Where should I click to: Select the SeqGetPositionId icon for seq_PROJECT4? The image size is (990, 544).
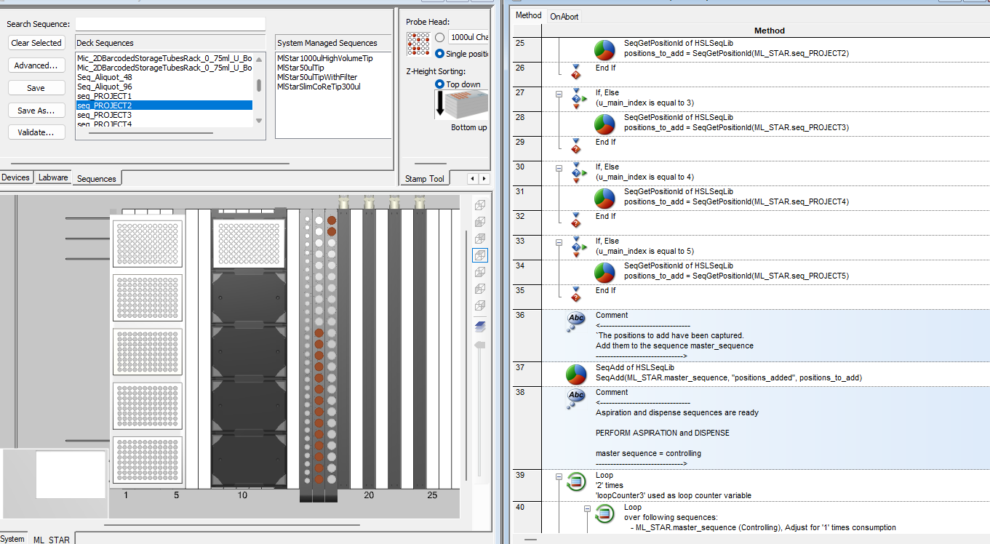(604, 198)
